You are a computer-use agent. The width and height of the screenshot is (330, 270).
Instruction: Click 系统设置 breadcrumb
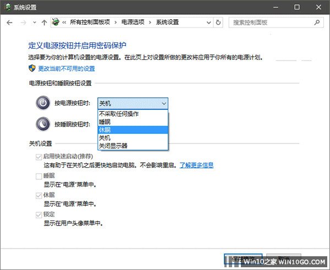tap(167, 22)
